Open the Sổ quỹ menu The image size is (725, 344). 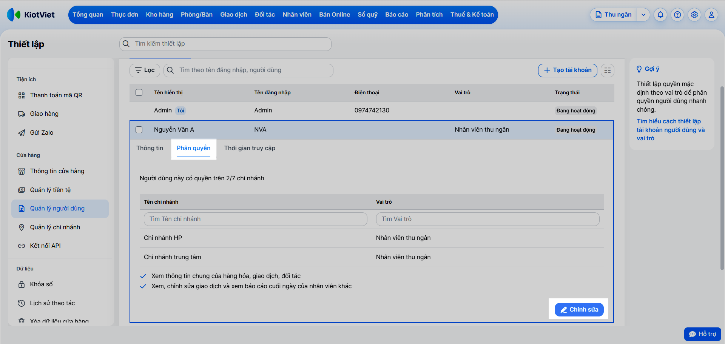coord(368,15)
